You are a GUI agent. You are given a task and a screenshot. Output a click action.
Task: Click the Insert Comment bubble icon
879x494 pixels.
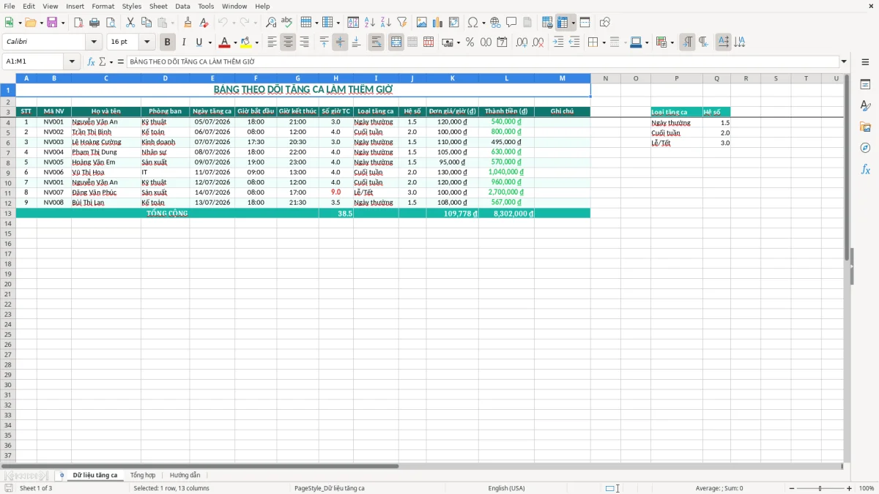(x=511, y=23)
